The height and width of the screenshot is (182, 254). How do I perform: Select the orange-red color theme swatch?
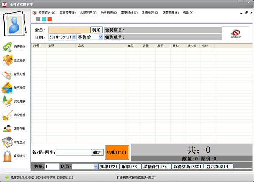(50, 19)
